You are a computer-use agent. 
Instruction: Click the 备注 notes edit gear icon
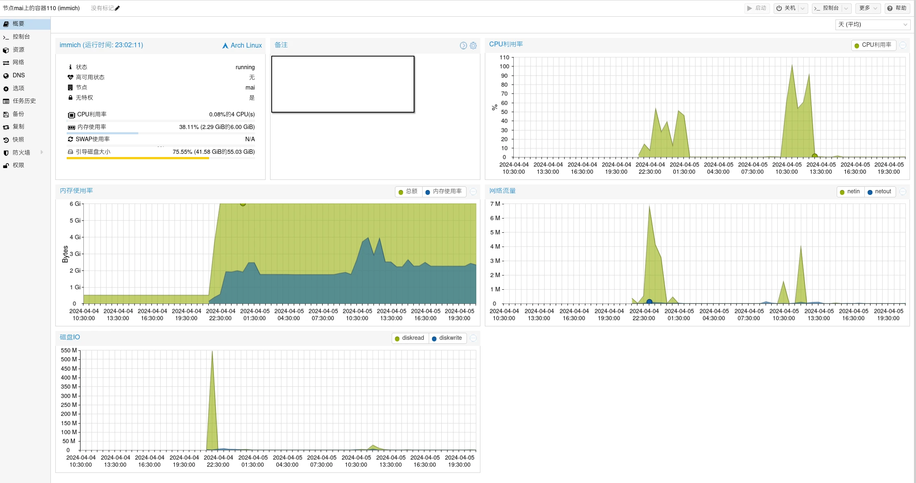pos(473,46)
